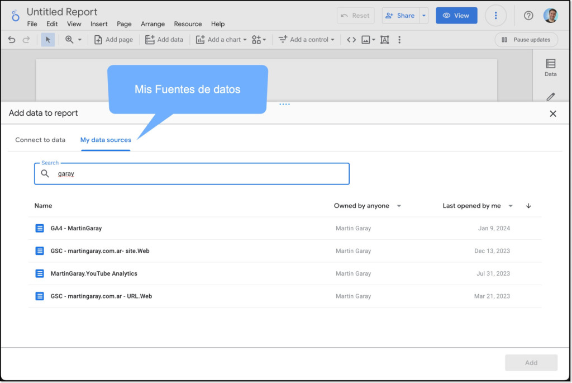Screen dimensions: 572x383
Task: Open the Last opened by me dropdown
Action: pyautogui.click(x=478, y=206)
